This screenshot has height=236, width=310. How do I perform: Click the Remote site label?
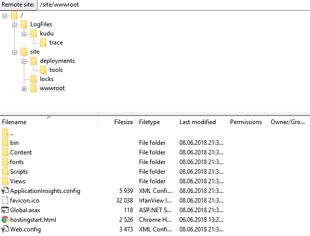click(18, 5)
